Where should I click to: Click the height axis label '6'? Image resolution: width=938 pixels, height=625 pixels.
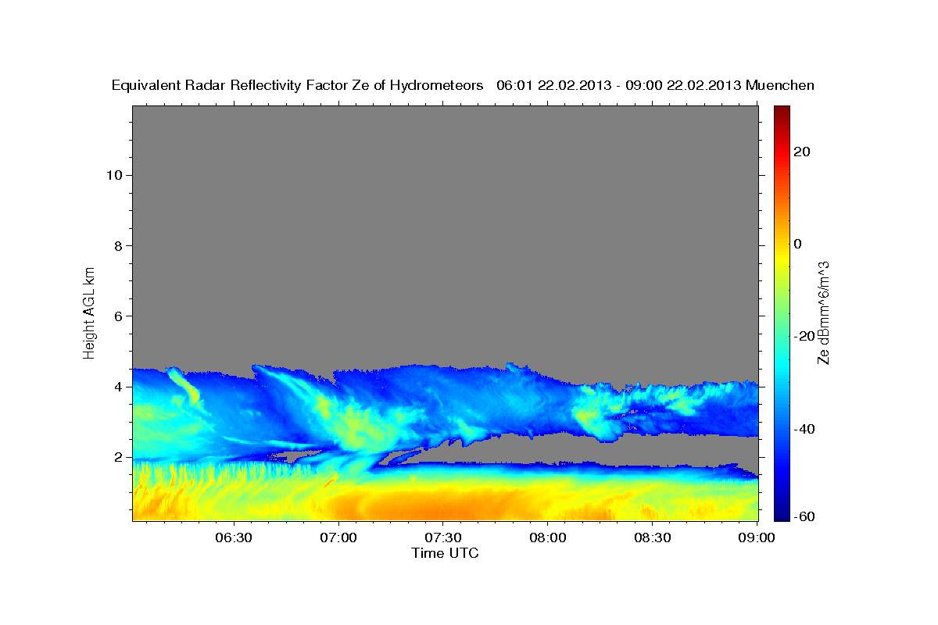click(117, 316)
